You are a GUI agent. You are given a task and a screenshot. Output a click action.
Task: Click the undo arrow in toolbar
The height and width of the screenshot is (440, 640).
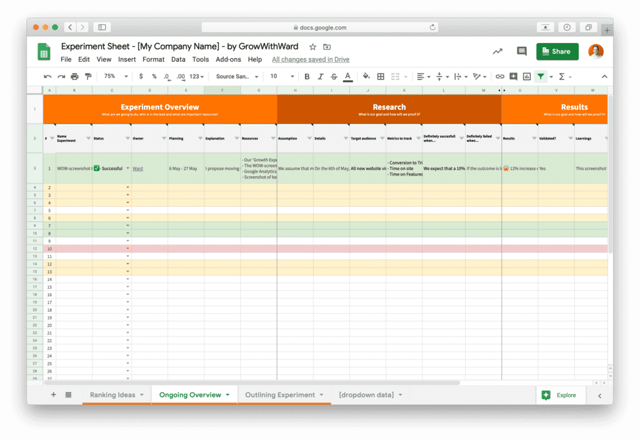click(x=47, y=76)
